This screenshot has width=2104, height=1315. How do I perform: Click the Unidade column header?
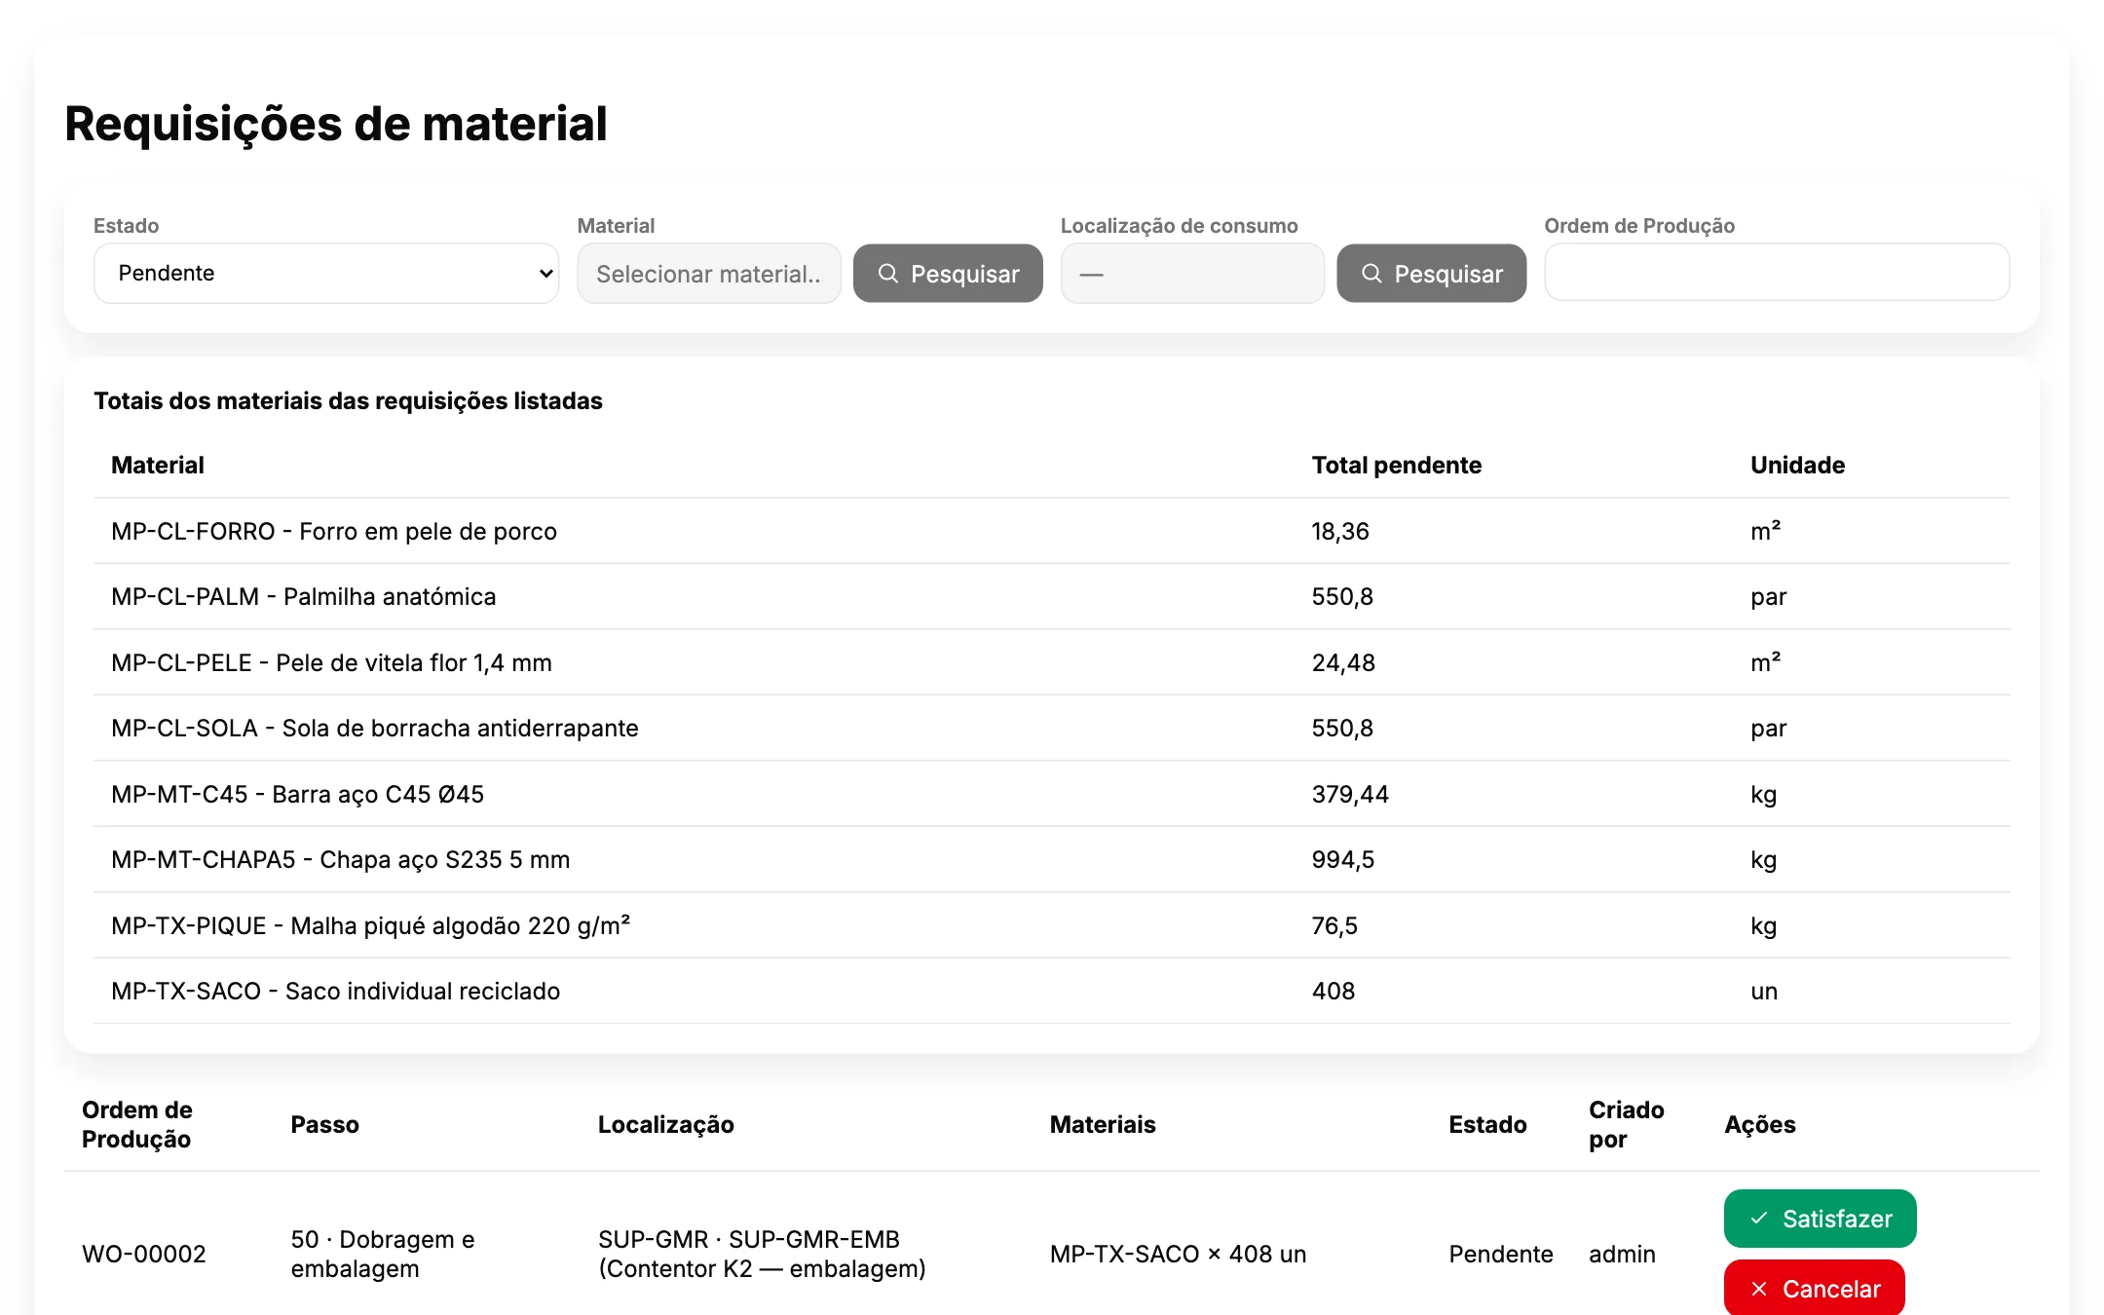coord(1797,465)
